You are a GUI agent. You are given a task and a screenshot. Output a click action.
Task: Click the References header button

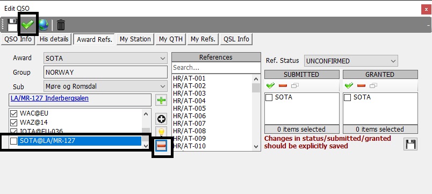[216, 58]
